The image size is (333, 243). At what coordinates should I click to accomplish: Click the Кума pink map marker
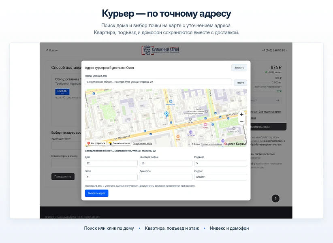click(205, 125)
